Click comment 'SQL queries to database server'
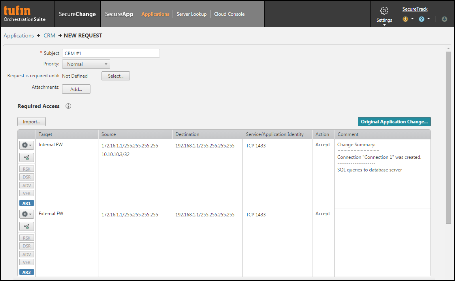This screenshot has height=281, width=455. click(369, 170)
